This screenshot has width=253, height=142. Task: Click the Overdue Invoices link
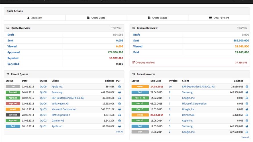click(x=145, y=62)
